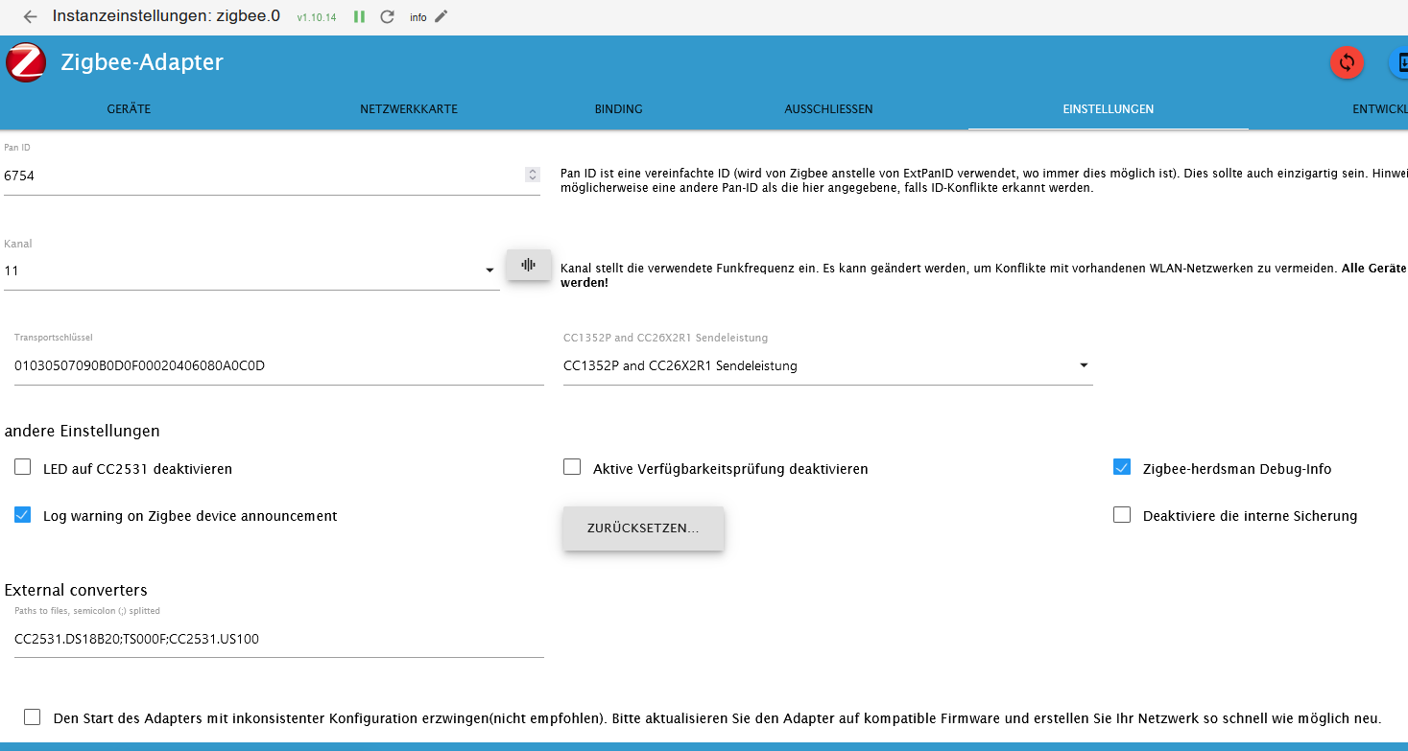
Task: Click the red circular sync button
Action: coord(1347,62)
